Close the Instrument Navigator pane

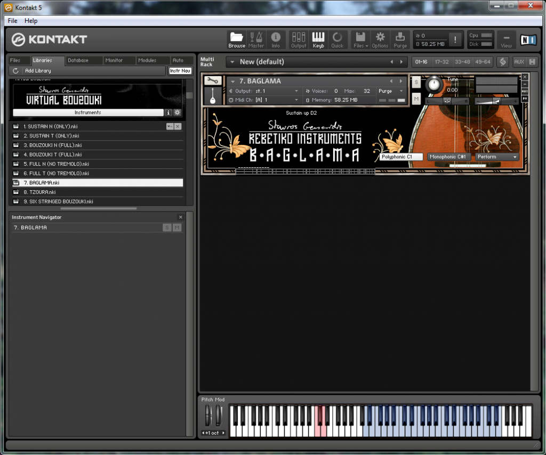coord(180,217)
